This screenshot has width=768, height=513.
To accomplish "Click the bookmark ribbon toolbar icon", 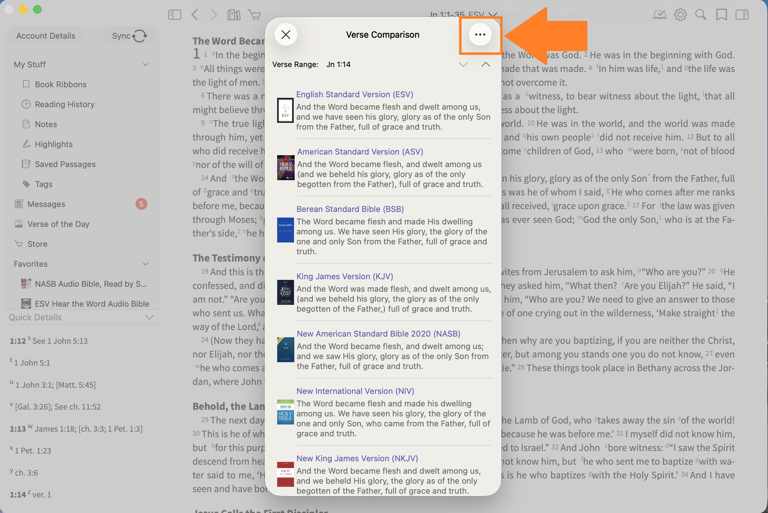I will pos(721,15).
